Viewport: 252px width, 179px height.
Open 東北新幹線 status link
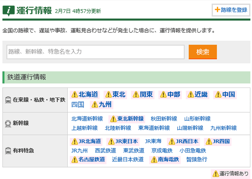(130, 119)
